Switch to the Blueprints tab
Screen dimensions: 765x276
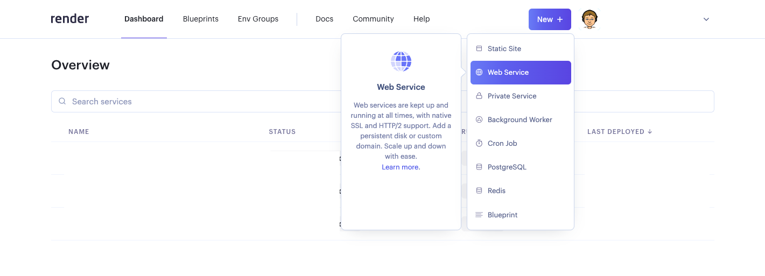[201, 19]
